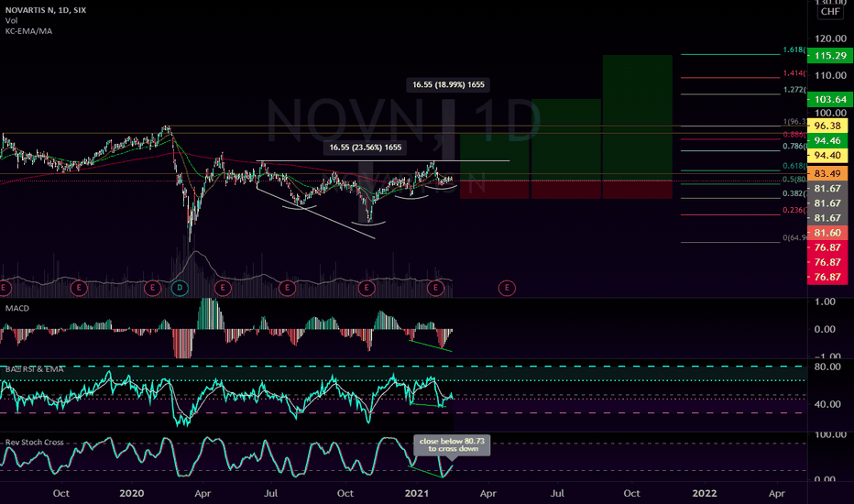This screenshot has width=854, height=504.
Task: Open the earnings marker near late October 2020
Action: coord(367,287)
